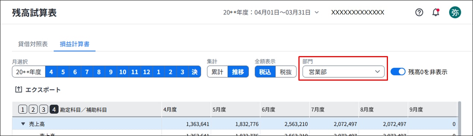Toggle month 10 in month selector
Screen dimensions: 473x136
(x=123, y=72)
